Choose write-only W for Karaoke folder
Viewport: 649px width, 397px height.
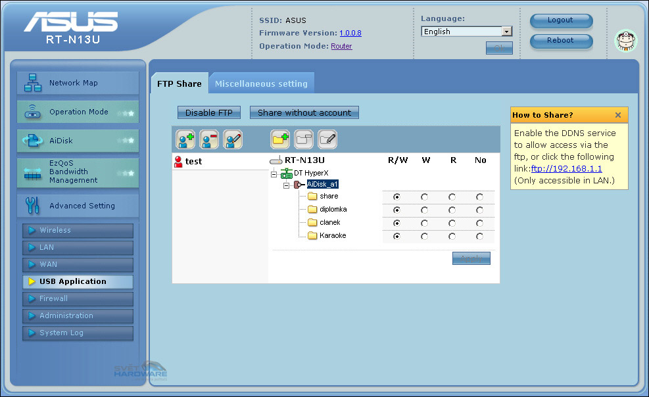pyautogui.click(x=424, y=236)
